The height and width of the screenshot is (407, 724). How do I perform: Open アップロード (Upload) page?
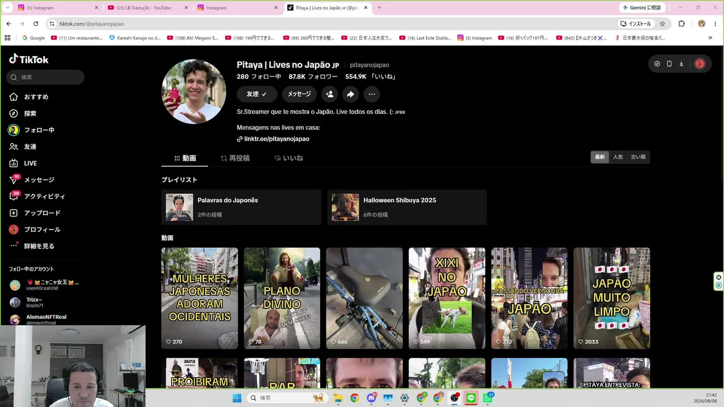[x=35, y=213]
